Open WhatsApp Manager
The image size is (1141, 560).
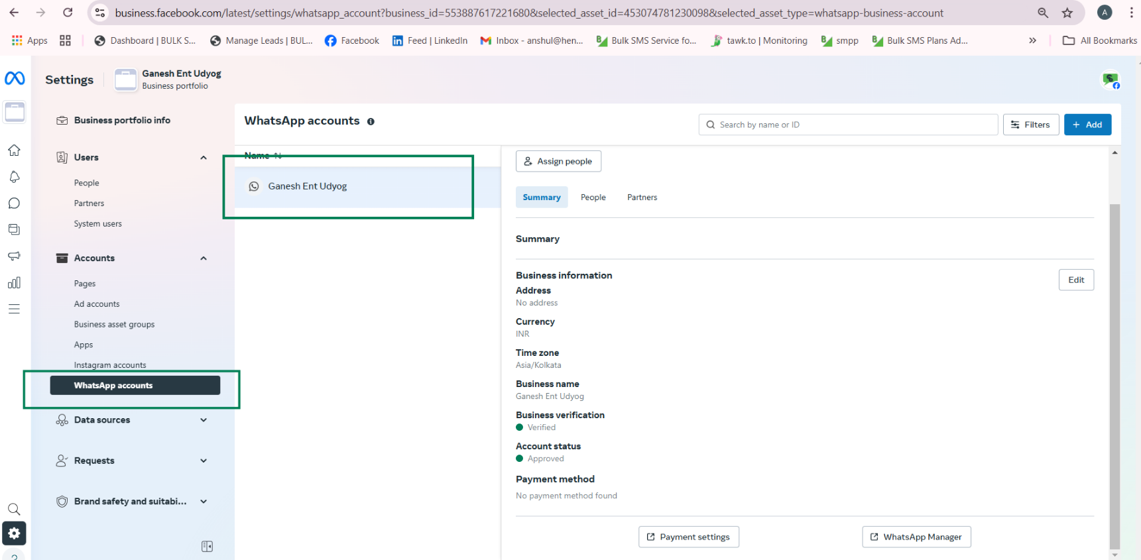click(916, 537)
